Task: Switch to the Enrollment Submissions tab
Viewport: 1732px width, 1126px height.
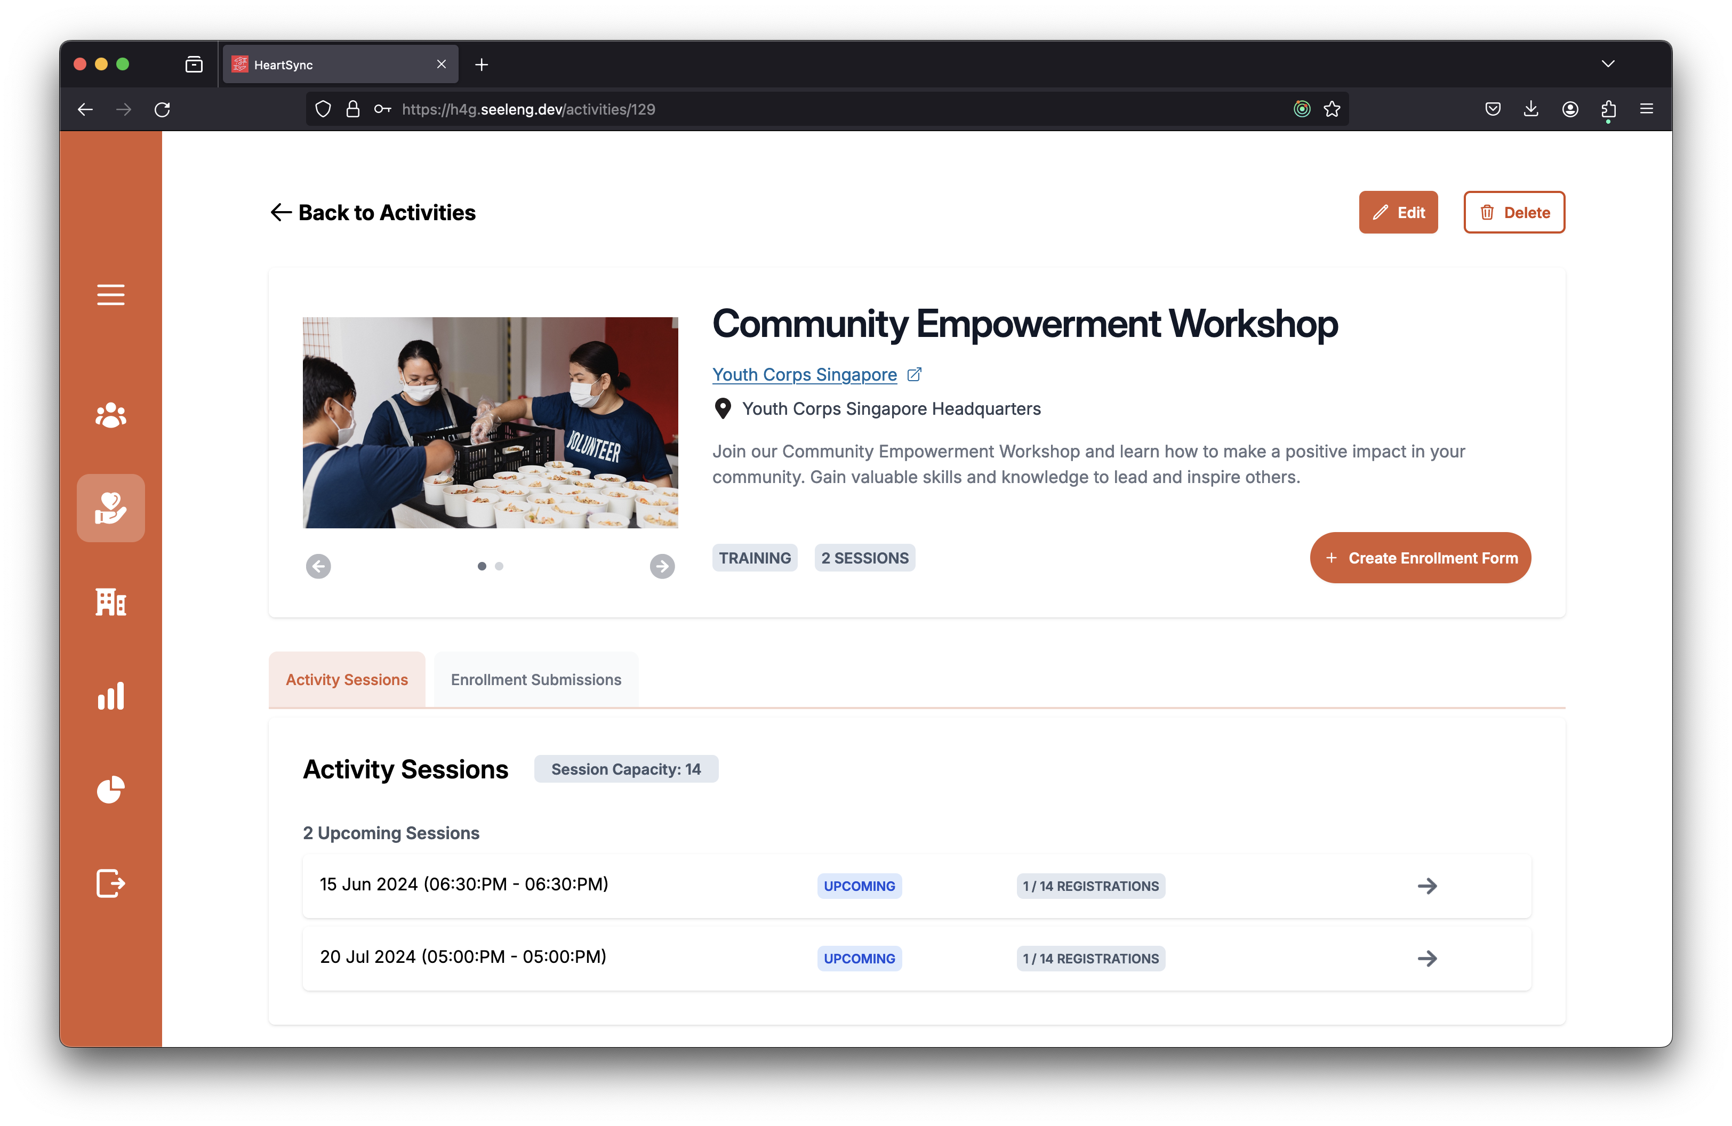Action: (535, 679)
